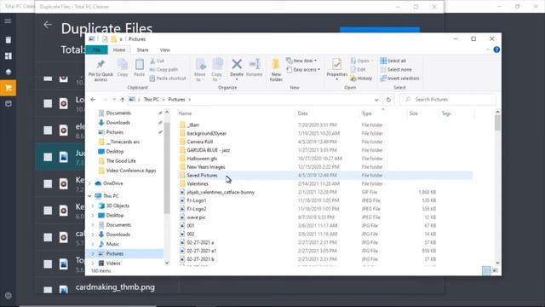Viewport: 545px width, 307px height.
Task: Select The Good Life in Quick access
Action: pos(121,161)
